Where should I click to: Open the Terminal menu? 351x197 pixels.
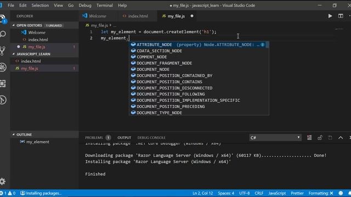point(105,5)
